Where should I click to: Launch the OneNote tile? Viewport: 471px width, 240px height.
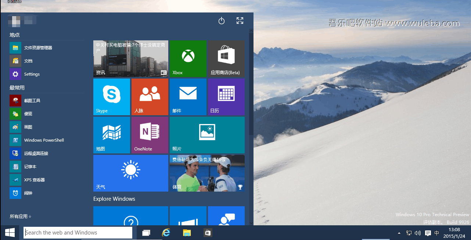150,135
